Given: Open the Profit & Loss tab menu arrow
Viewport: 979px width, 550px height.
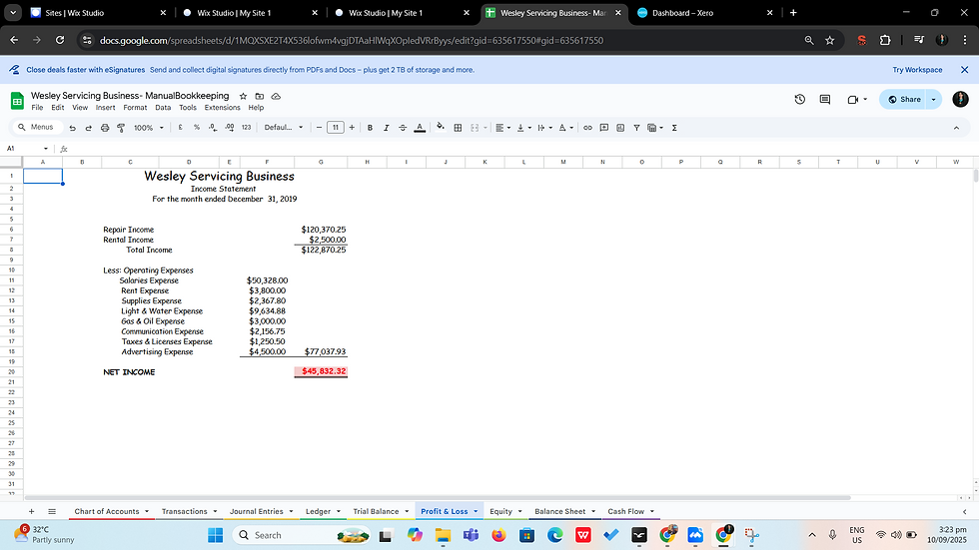Looking at the screenshot, I should click(x=476, y=511).
